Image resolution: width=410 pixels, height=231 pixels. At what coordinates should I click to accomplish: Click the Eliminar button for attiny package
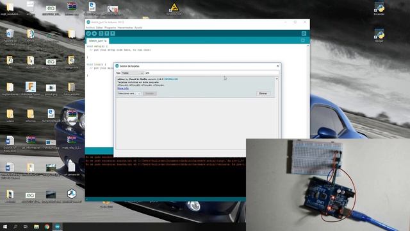(x=263, y=94)
